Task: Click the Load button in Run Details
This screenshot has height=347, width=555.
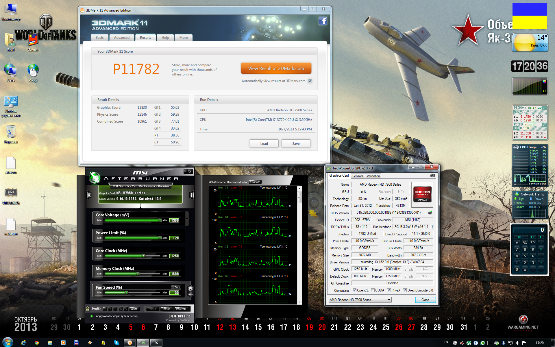Action: pyautogui.click(x=264, y=144)
